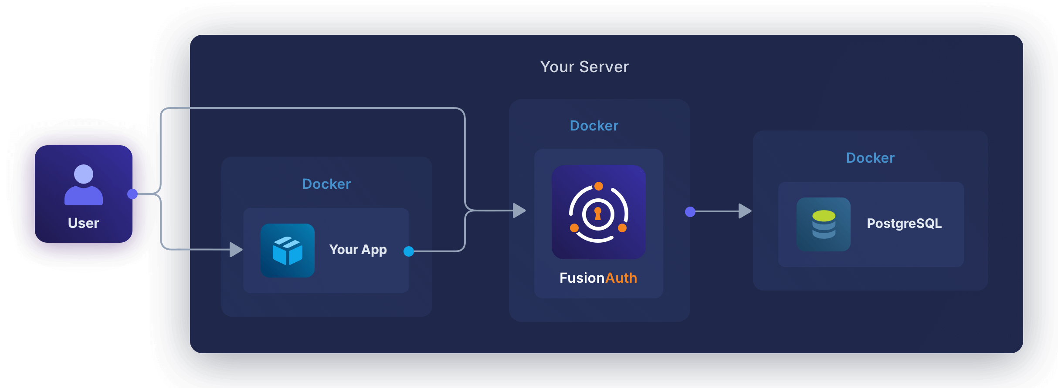Viewport: 1058px width, 388px height.
Task: Click the Your App blue box icon
Action: click(288, 251)
